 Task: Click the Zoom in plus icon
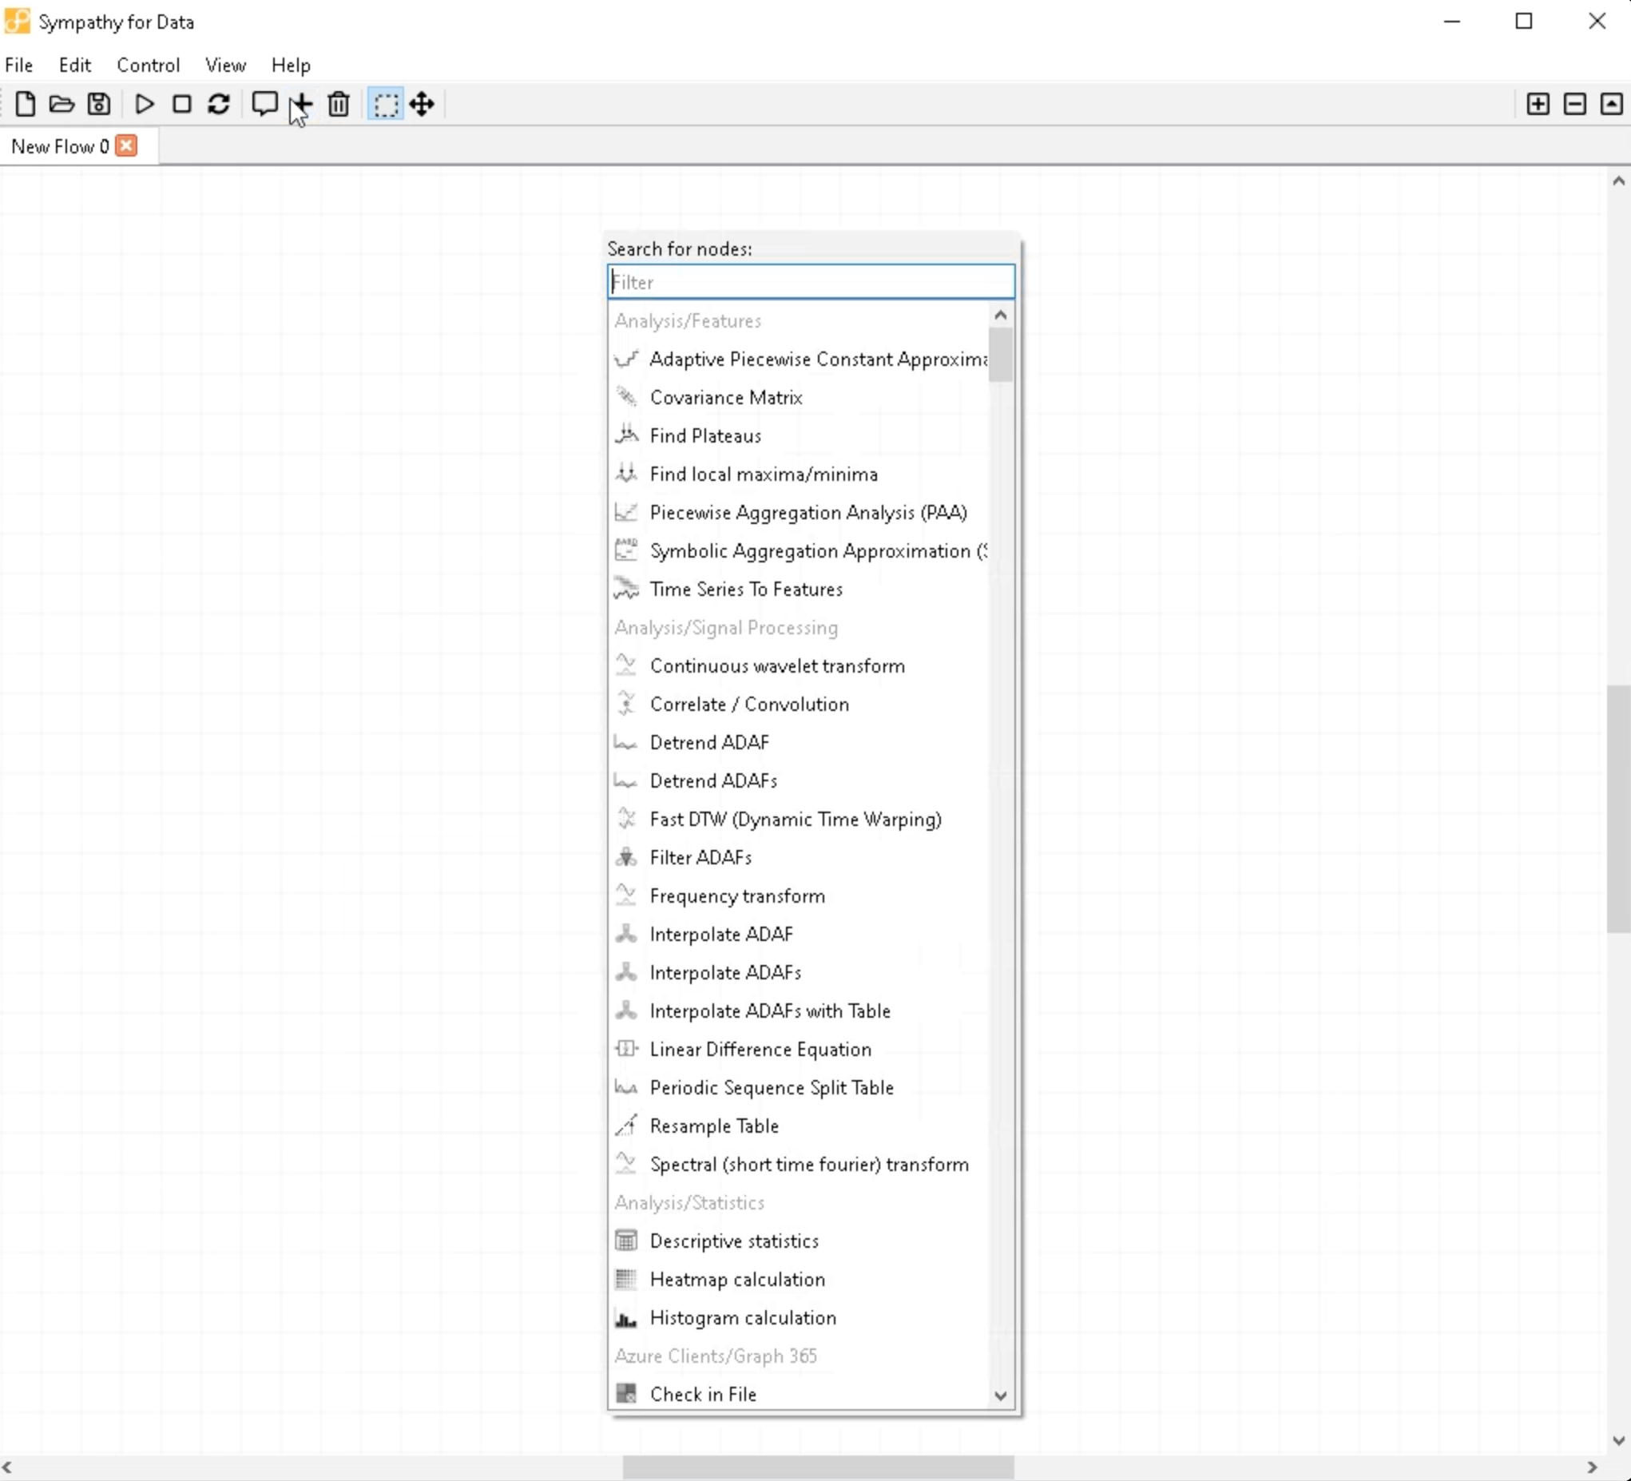(1538, 105)
